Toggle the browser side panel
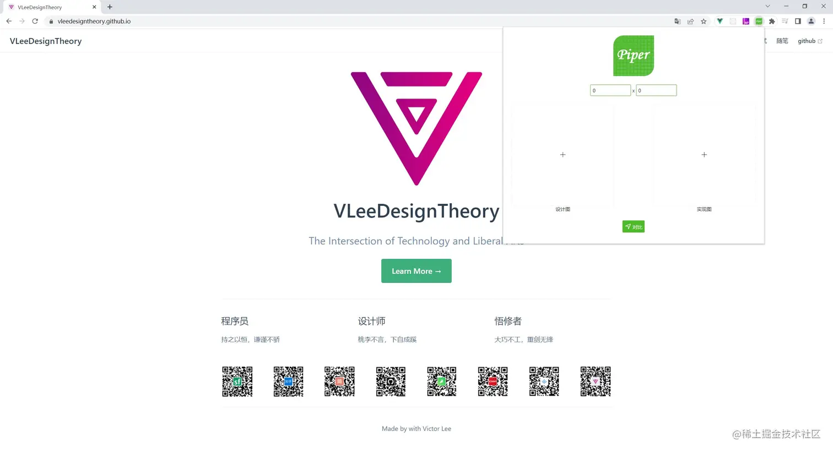This screenshot has height=452, width=833. pos(798,21)
